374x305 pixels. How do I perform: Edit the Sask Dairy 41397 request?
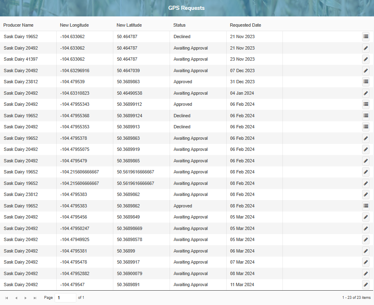pyautogui.click(x=366, y=59)
